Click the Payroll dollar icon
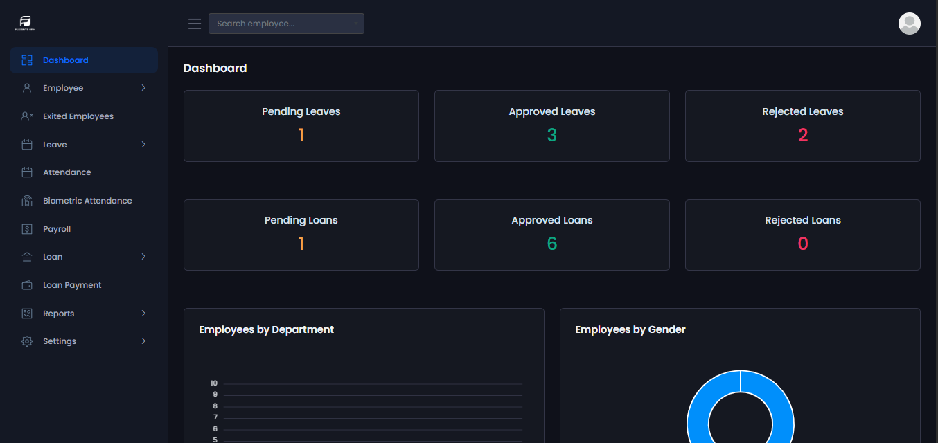938x443 pixels. [27, 229]
